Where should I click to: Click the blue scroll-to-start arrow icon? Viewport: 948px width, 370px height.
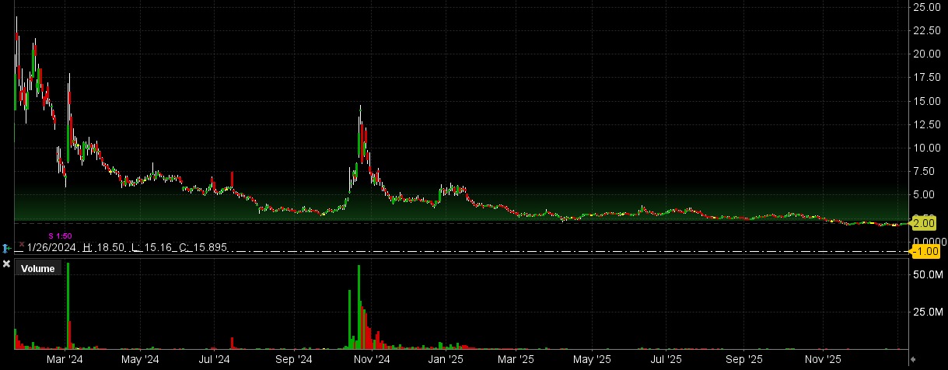(5, 248)
